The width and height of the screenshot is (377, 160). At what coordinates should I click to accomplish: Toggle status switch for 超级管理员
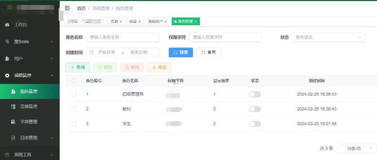coord(255,95)
